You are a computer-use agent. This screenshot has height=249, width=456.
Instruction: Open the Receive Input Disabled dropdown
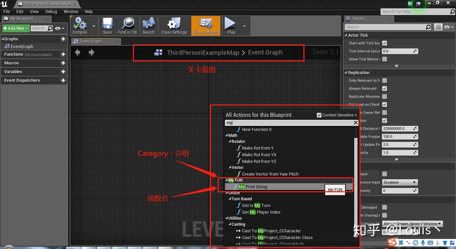coord(400,182)
